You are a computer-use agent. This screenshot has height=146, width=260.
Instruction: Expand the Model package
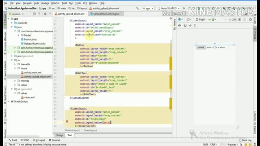tap(18, 35)
